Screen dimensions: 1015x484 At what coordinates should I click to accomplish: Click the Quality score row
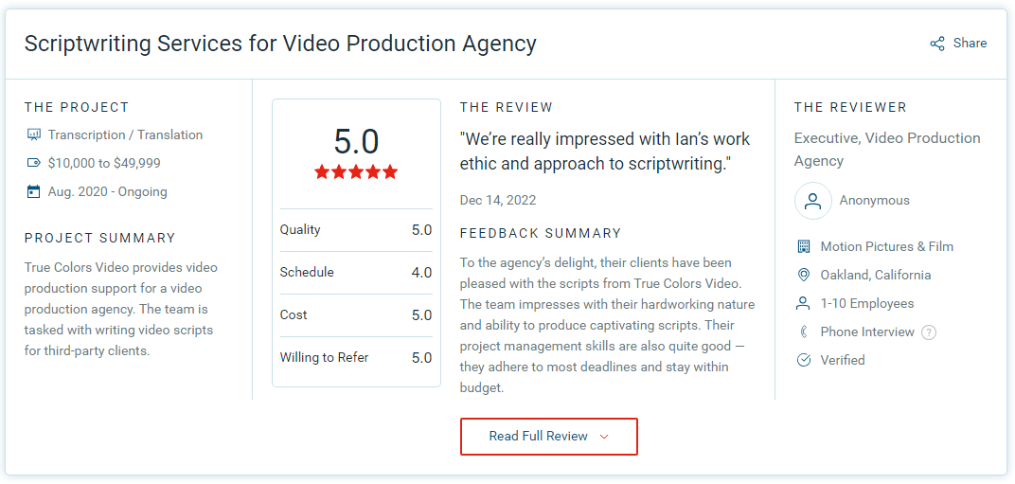356,230
